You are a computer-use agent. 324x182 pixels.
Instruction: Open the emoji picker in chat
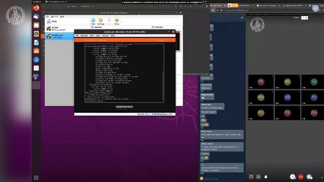[201, 178]
